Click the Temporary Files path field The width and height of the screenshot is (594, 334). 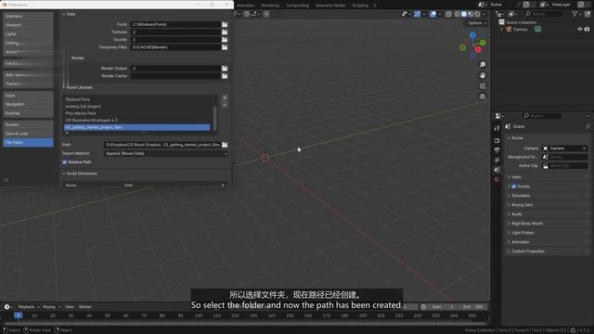pos(175,47)
